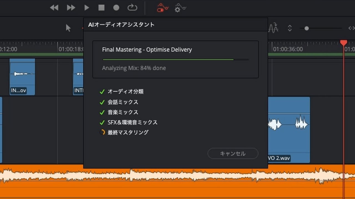The height and width of the screenshot is (199, 355).
Task: Click the 音楽ミックス step
Action: [x=123, y=112]
